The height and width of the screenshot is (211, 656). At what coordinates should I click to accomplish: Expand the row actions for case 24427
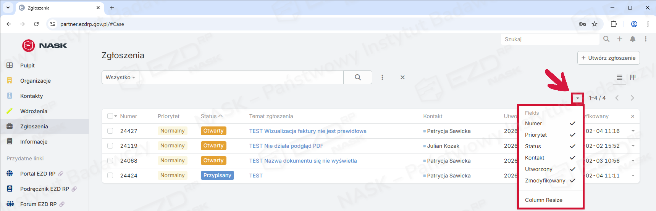633,131
